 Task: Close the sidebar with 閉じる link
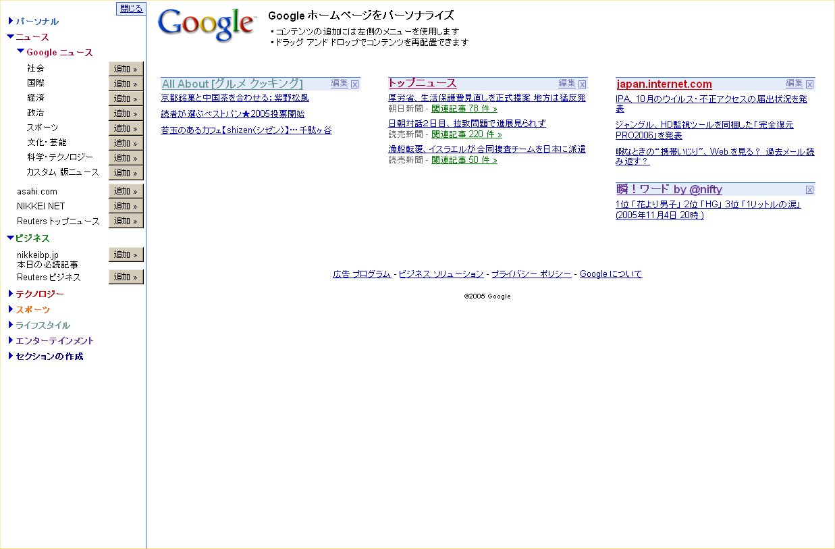click(x=131, y=9)
